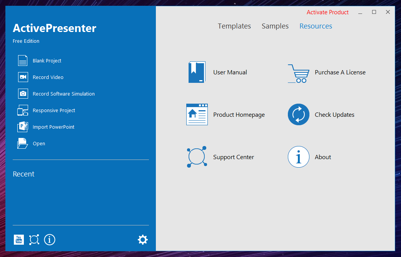
Task: Click the Purchase A License cart icon
Action: 299,74
